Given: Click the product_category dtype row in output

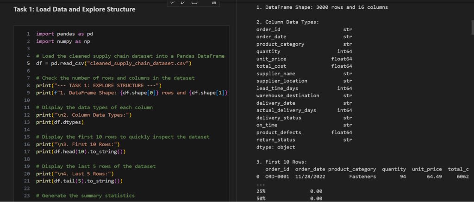Looking at the screenshot, I should [304, 44].
